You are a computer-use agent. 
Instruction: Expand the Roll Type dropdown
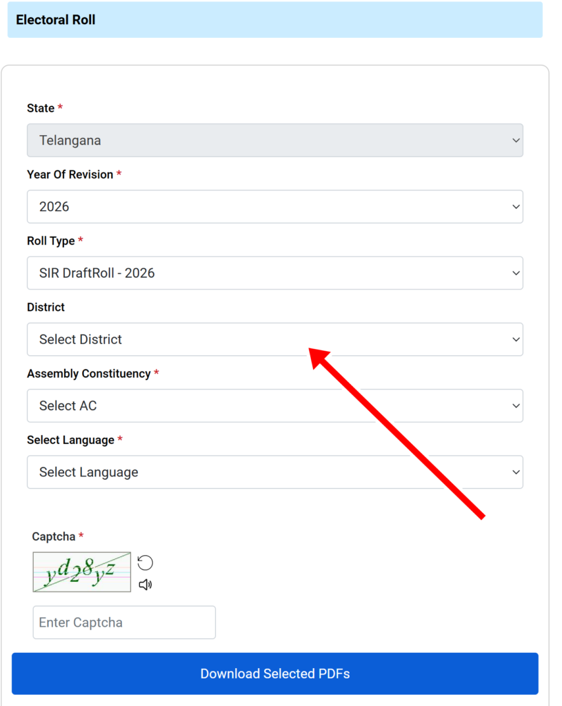274,273
